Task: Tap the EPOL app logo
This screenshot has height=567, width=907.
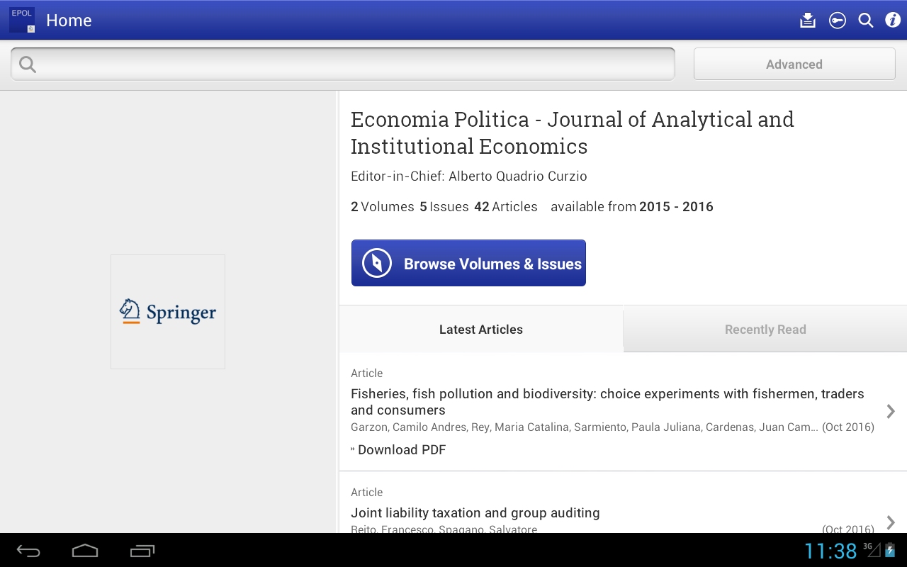Action: (x=22, y=20)
